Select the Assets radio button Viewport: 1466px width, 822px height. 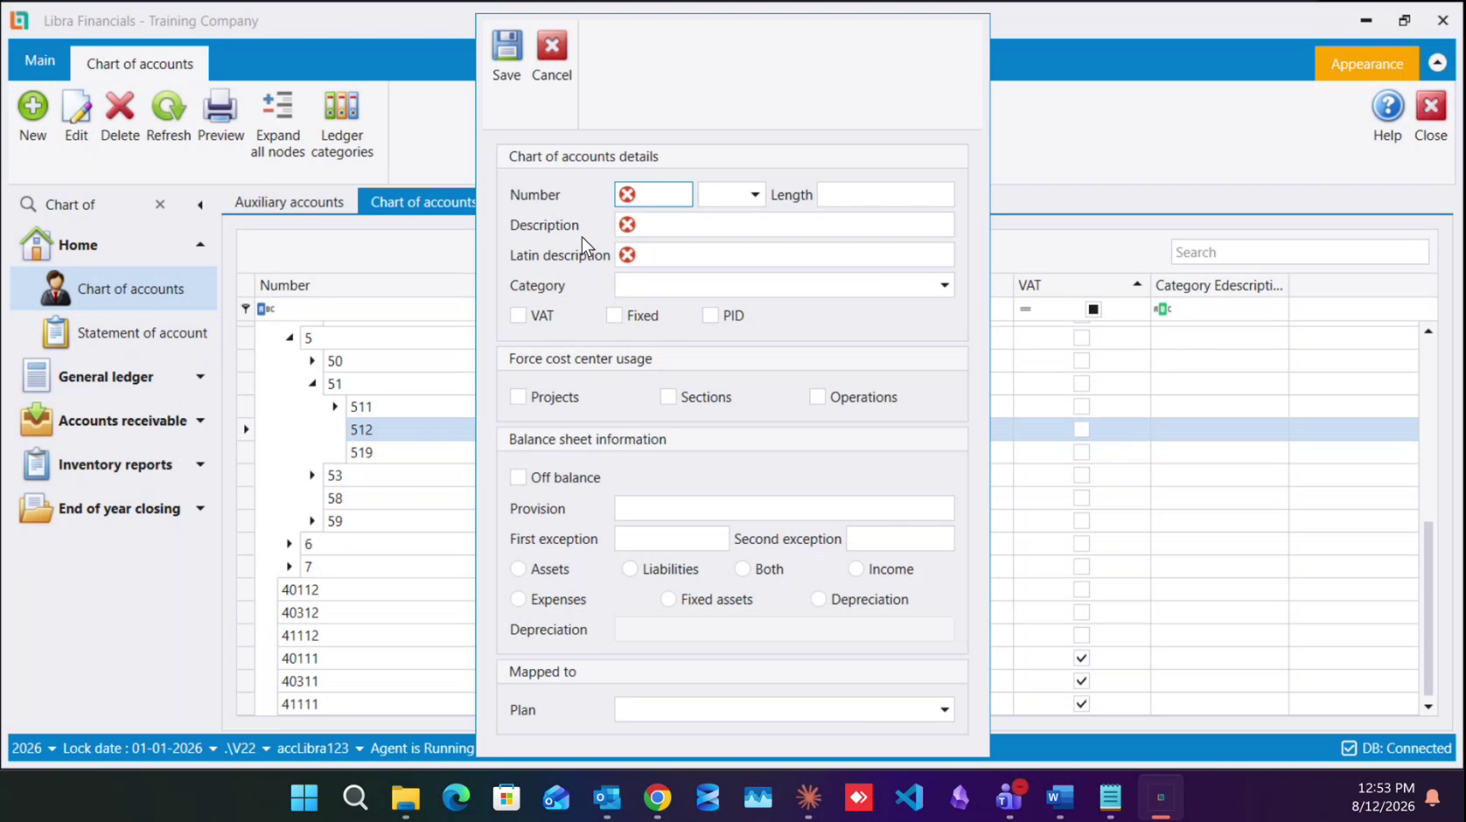click(519, 569)
